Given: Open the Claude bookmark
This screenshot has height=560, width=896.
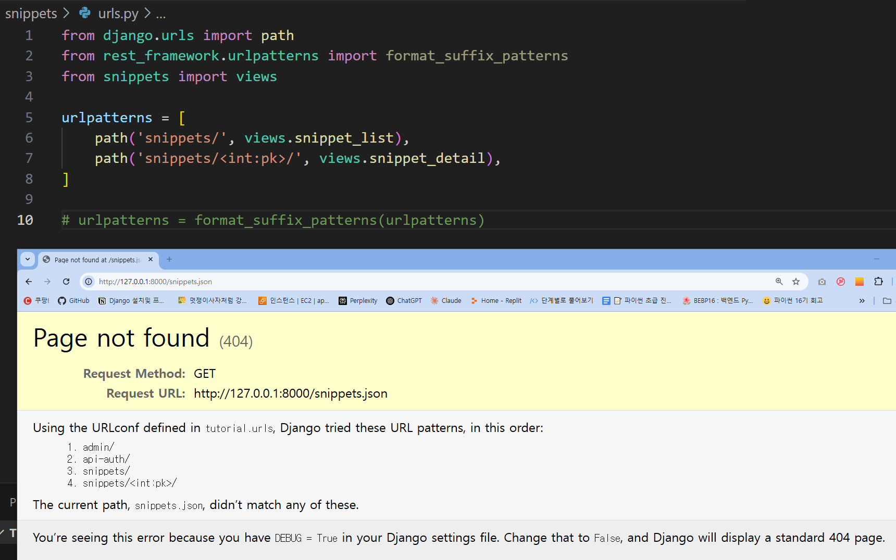Looking at the screenshot, I should [x=446, y=301].
